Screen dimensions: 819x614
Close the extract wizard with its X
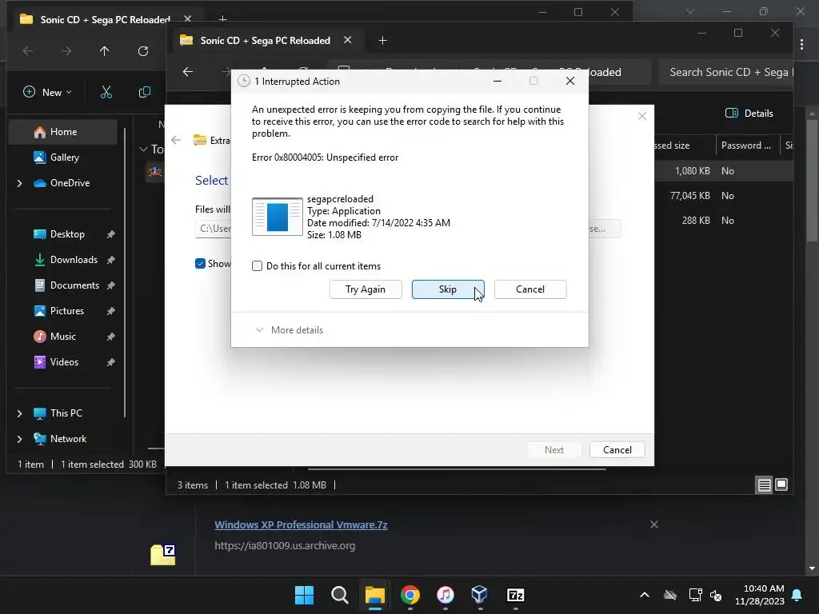pyautogui.click(x=642, y=116)
